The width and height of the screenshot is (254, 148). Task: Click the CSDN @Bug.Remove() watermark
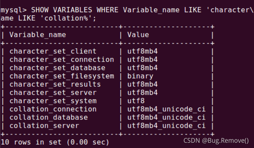(216, 141)
